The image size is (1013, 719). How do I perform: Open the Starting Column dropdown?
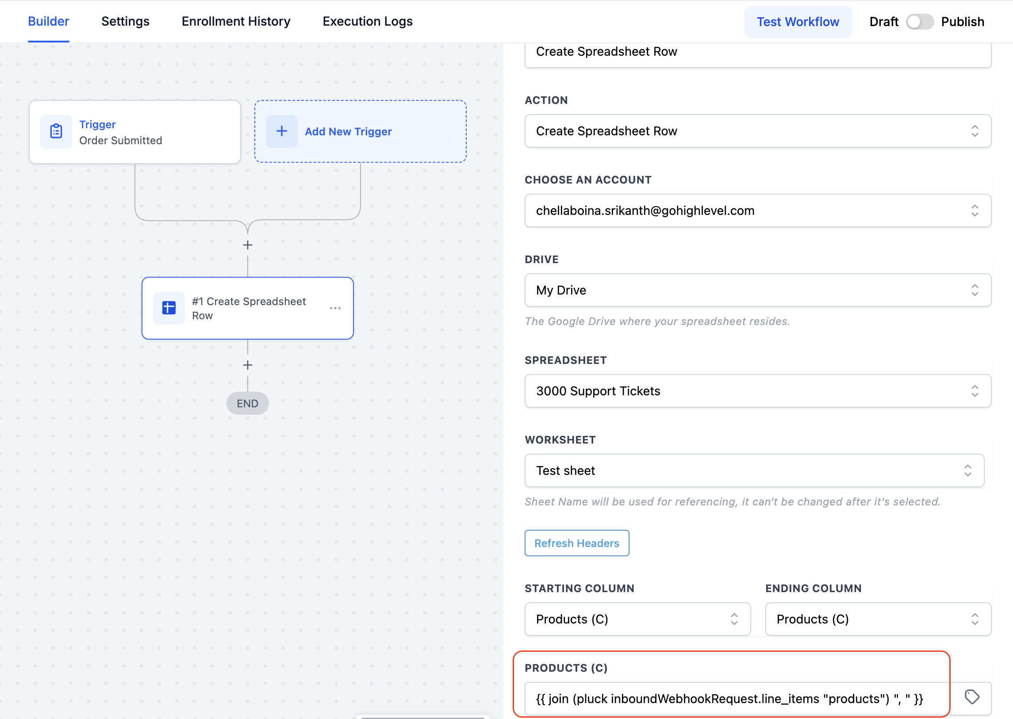coord(637,619)
